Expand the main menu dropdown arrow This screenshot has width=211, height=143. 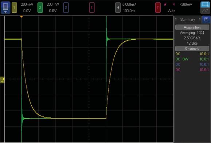click(5, 12)
